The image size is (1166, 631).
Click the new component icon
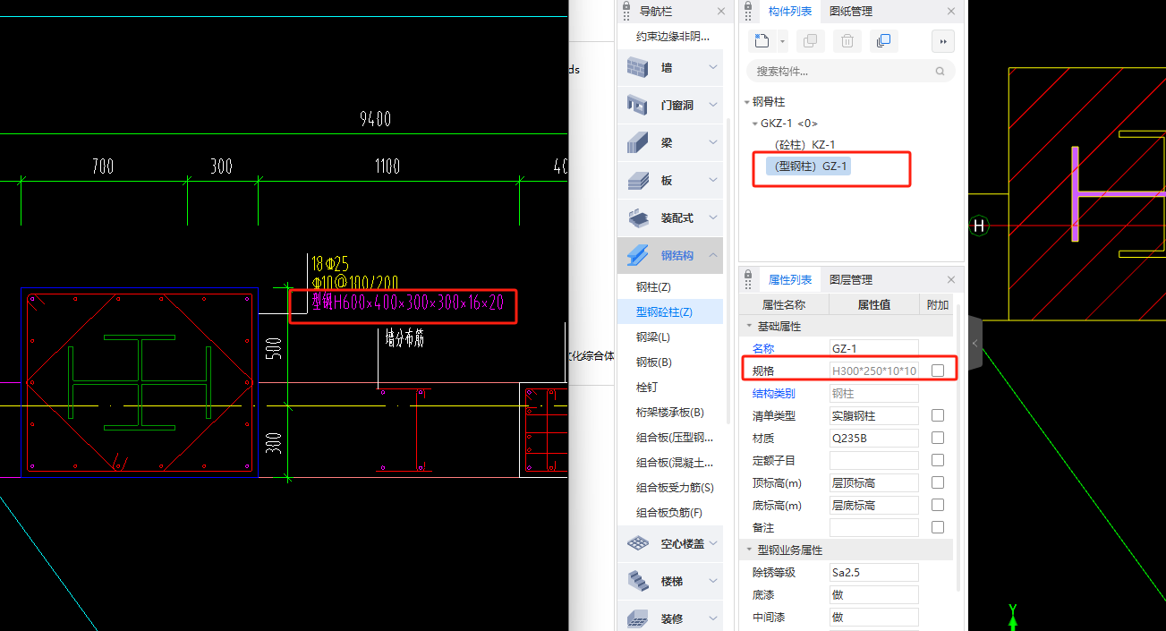tap(762, 41)
